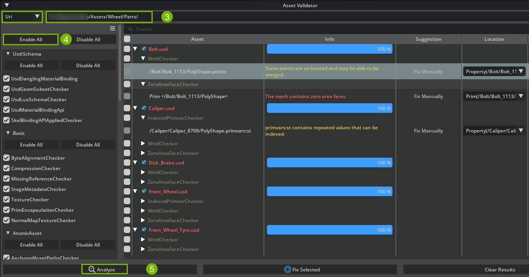Toggle the UsdLuxSchemaChecker checkbox
The height and width of the screenshot is (277, 529).
(x=6, y=99)
